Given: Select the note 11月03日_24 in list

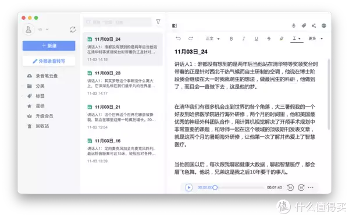Looking at the screenshot, I should pos(122,49).
